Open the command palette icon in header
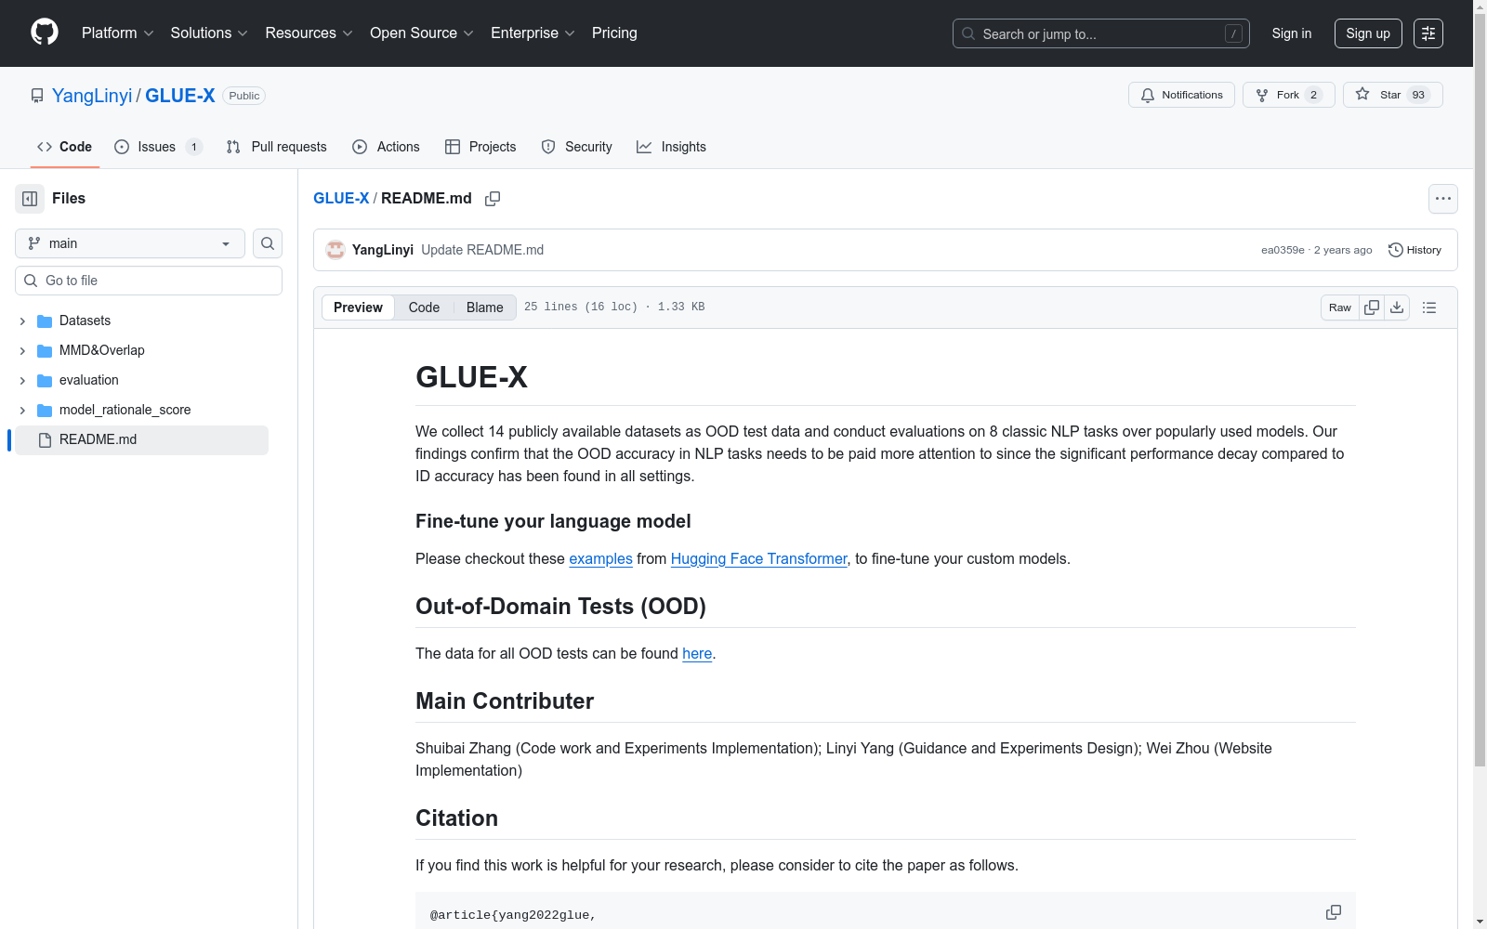The height and width of the screenshot is (929, 1487). tap(1428, 33)
